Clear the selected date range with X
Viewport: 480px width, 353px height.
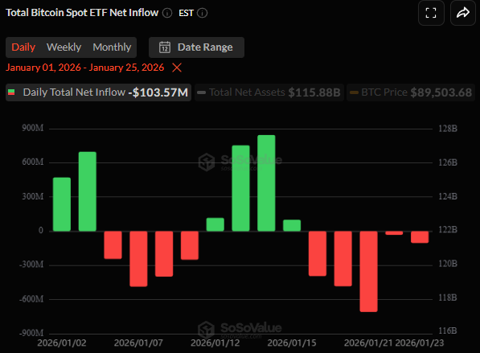pyautogui.click(x=177, y=68)
